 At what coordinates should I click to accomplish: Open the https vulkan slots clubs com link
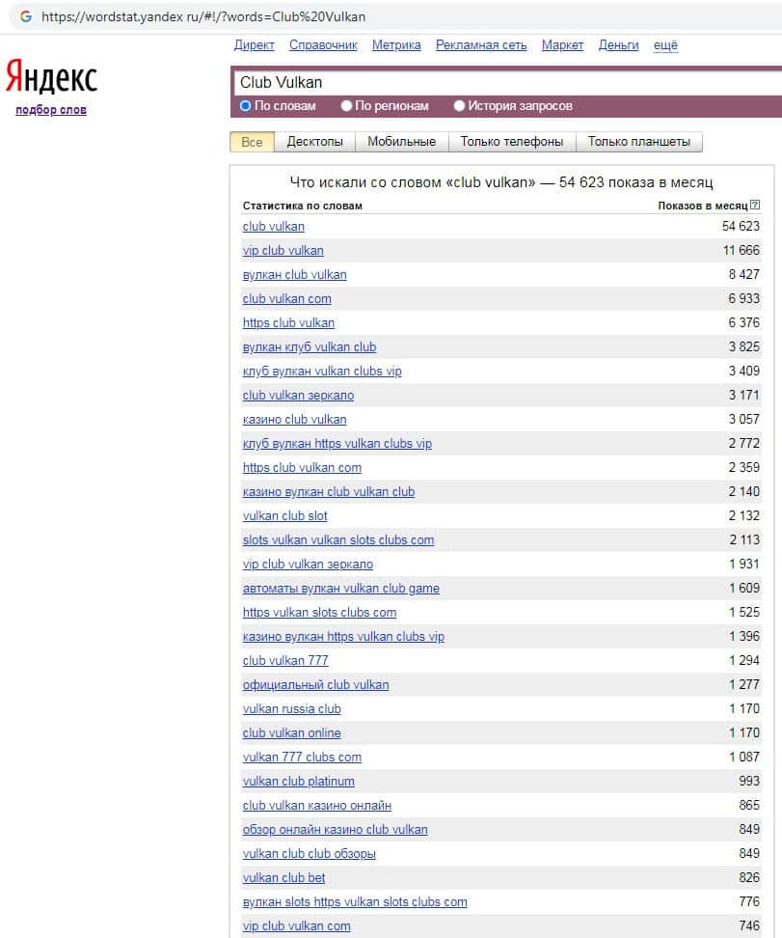[319, 612]
